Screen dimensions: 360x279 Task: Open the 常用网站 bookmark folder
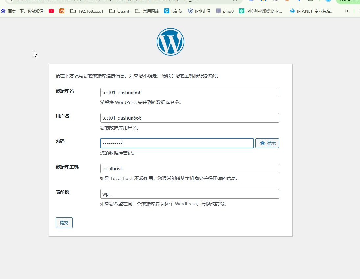pyautogui.click(x=147, y=11)
